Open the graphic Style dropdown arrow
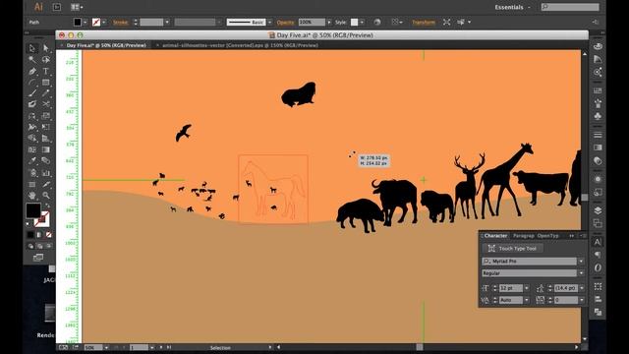Screen dimensions: 629x354 [362, 22]
